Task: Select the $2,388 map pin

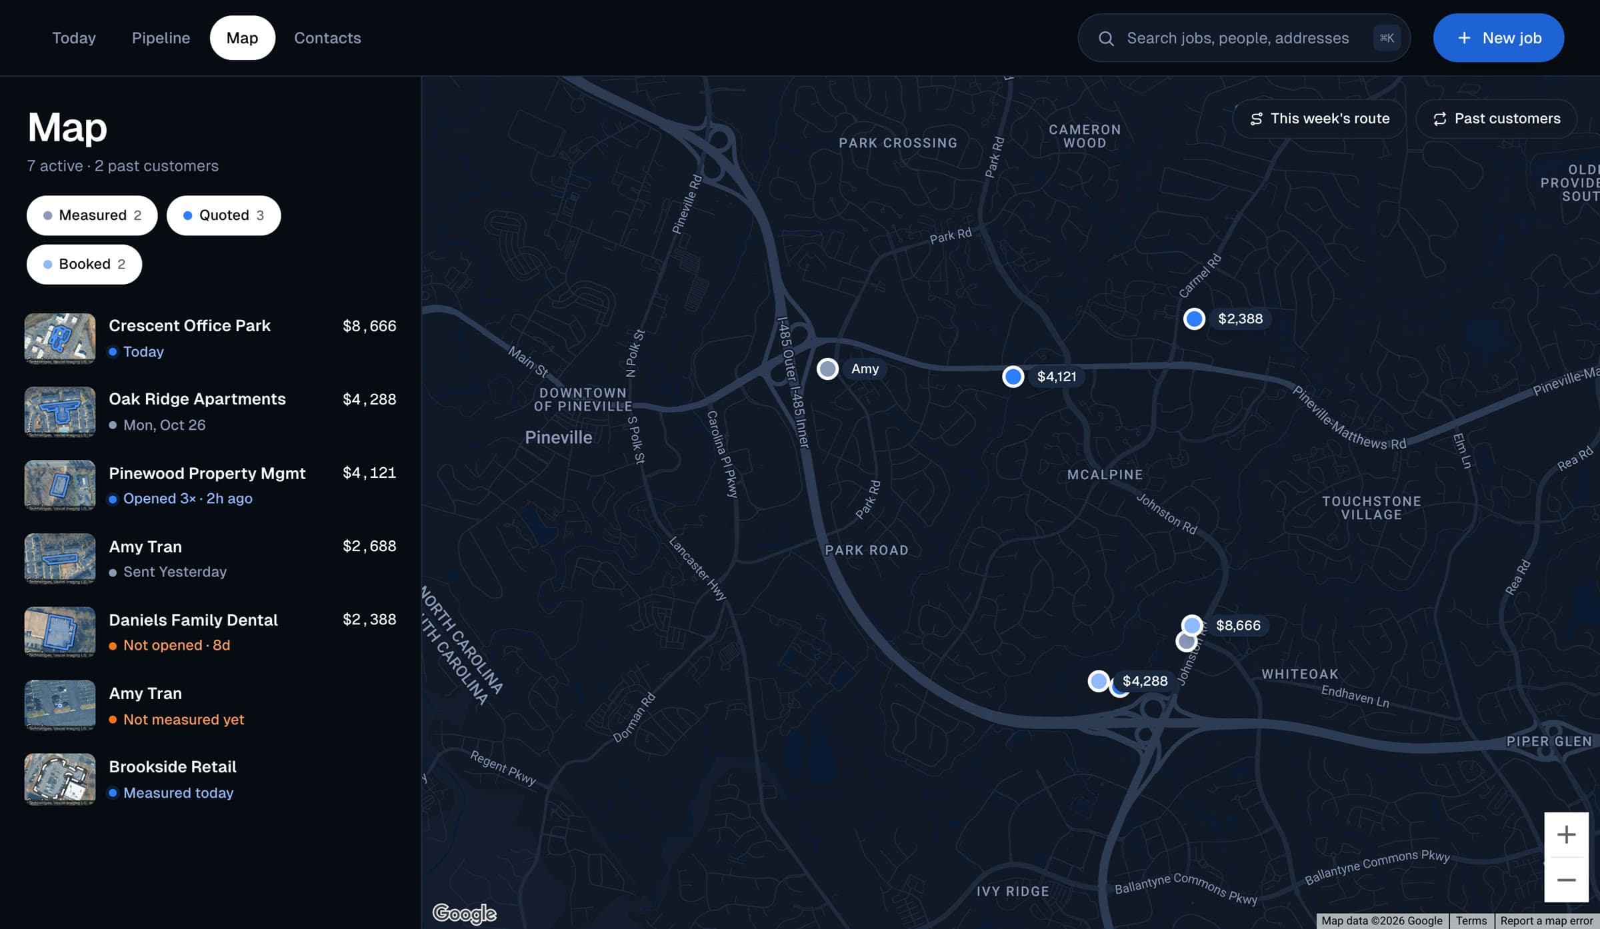Action: [1194, 319]
